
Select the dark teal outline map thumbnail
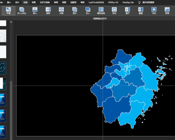click(3, 68)
